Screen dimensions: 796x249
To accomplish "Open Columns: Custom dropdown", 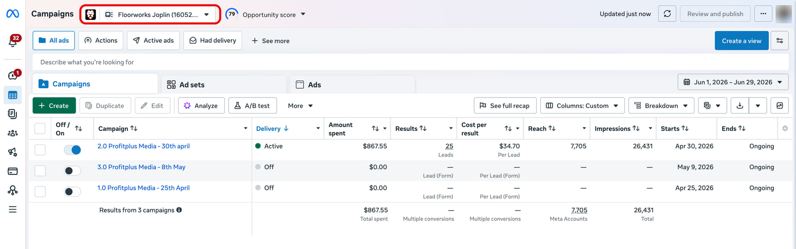I will tap(582, 106).
